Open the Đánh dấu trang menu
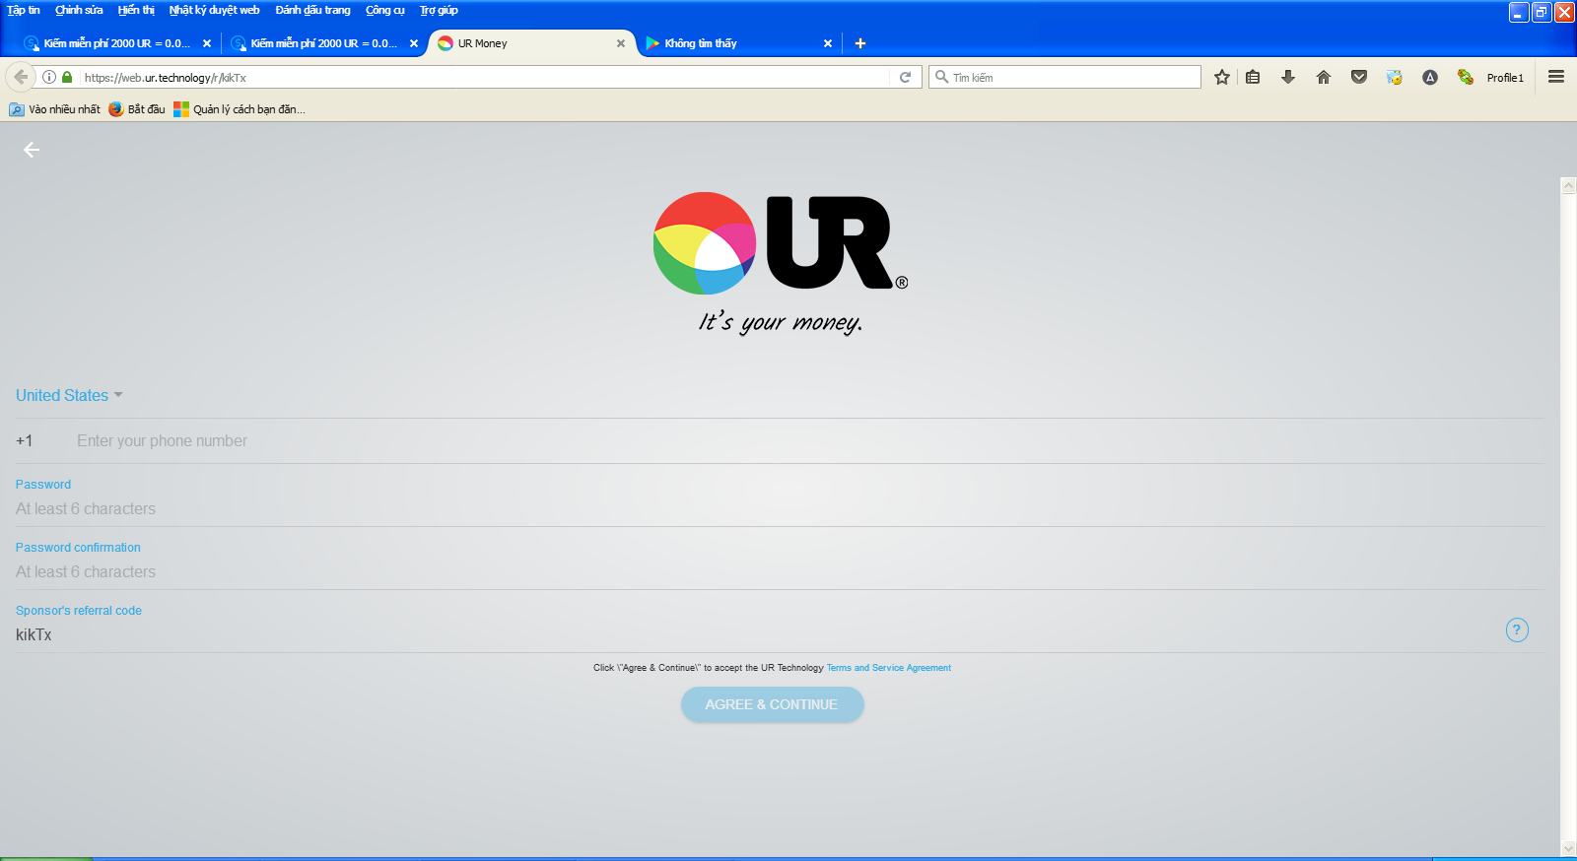Screen dimensions: 1577x861 [312, 10]
